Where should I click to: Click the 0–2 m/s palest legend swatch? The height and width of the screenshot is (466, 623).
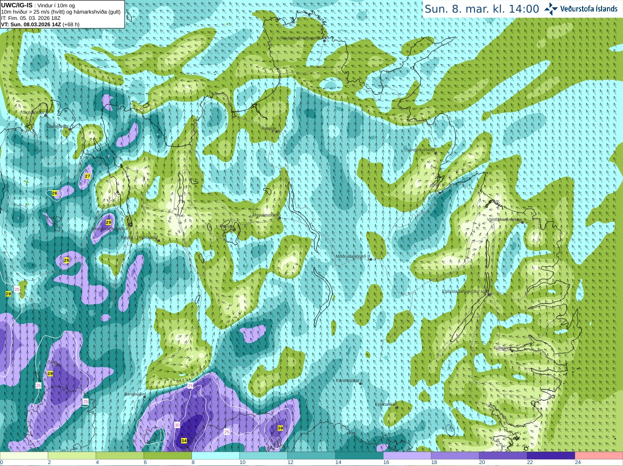pyautogui.click(x=24, y=456)
